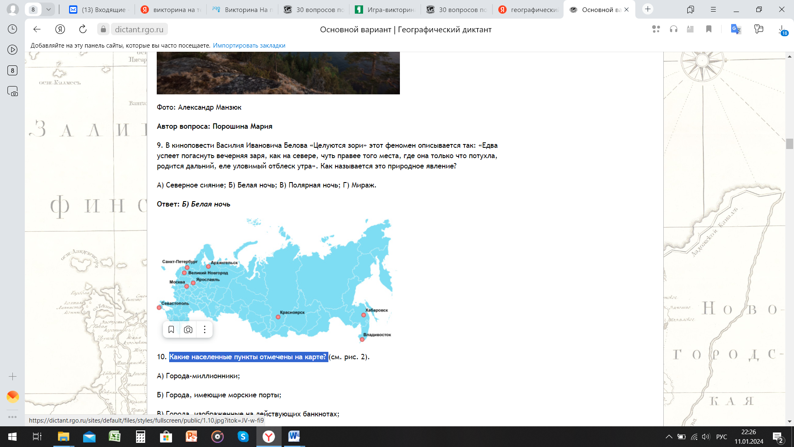Open page tools grid icon
Screen dimensions: 794x447
656,29
